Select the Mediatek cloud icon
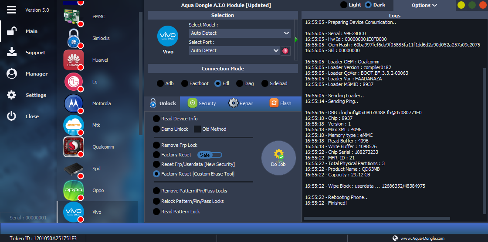The image size is (488, 242). (73, 125)
